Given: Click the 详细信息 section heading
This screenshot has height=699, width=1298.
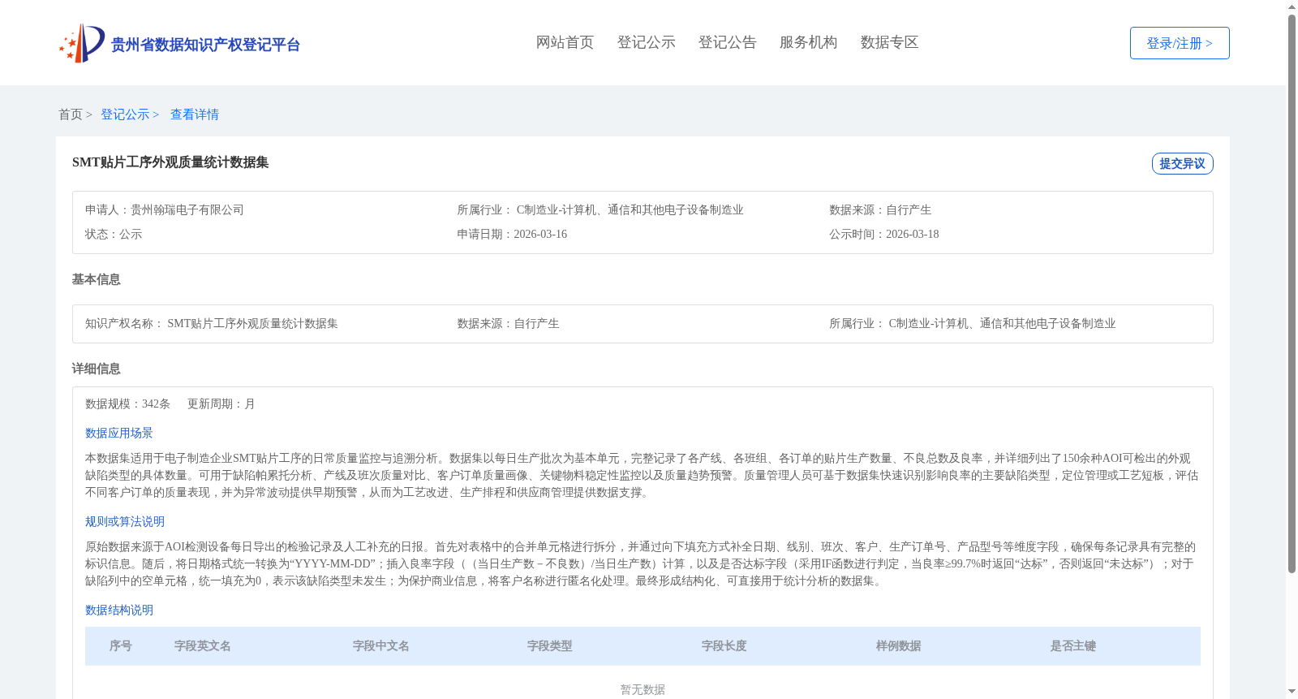Looking at the screenshot, I should pyautogui.click(x=96, y=369).
